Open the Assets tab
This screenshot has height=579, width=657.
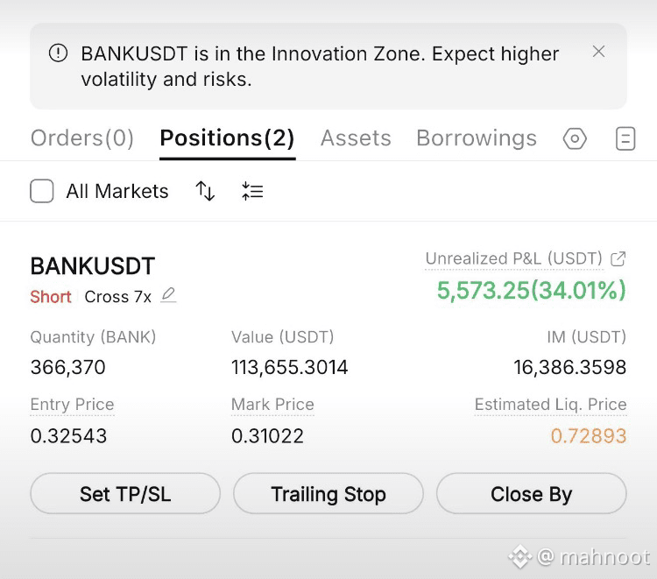pyautogui.click(x=356, y=138)
